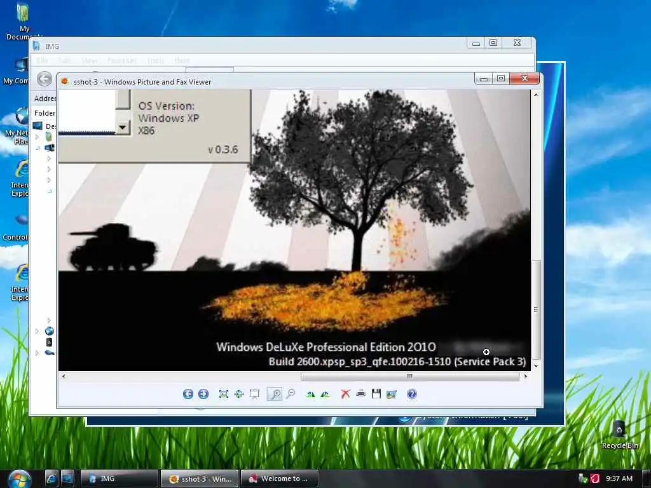The image size is (651, 488).
Task: Select globe icon item in IMG folder tree
Action: tap(49, 331)
